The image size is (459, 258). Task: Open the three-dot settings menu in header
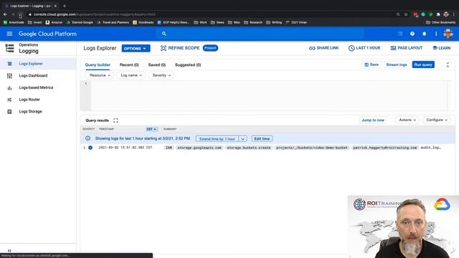coord(436,34)
